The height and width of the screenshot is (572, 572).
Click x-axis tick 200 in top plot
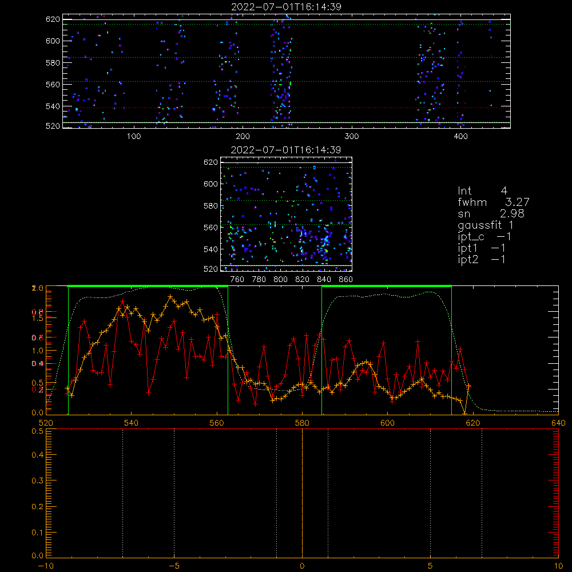tap(243, 137)
